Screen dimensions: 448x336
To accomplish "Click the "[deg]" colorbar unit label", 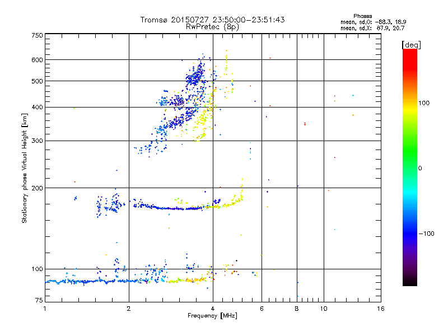I will 411,45.
